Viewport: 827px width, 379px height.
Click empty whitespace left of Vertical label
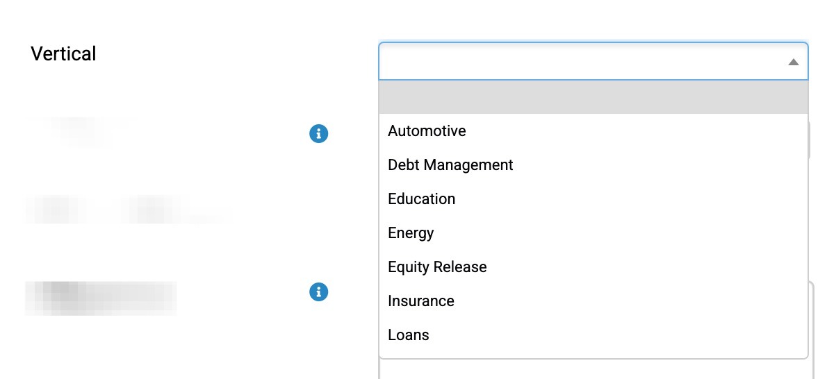coord(15,53)
